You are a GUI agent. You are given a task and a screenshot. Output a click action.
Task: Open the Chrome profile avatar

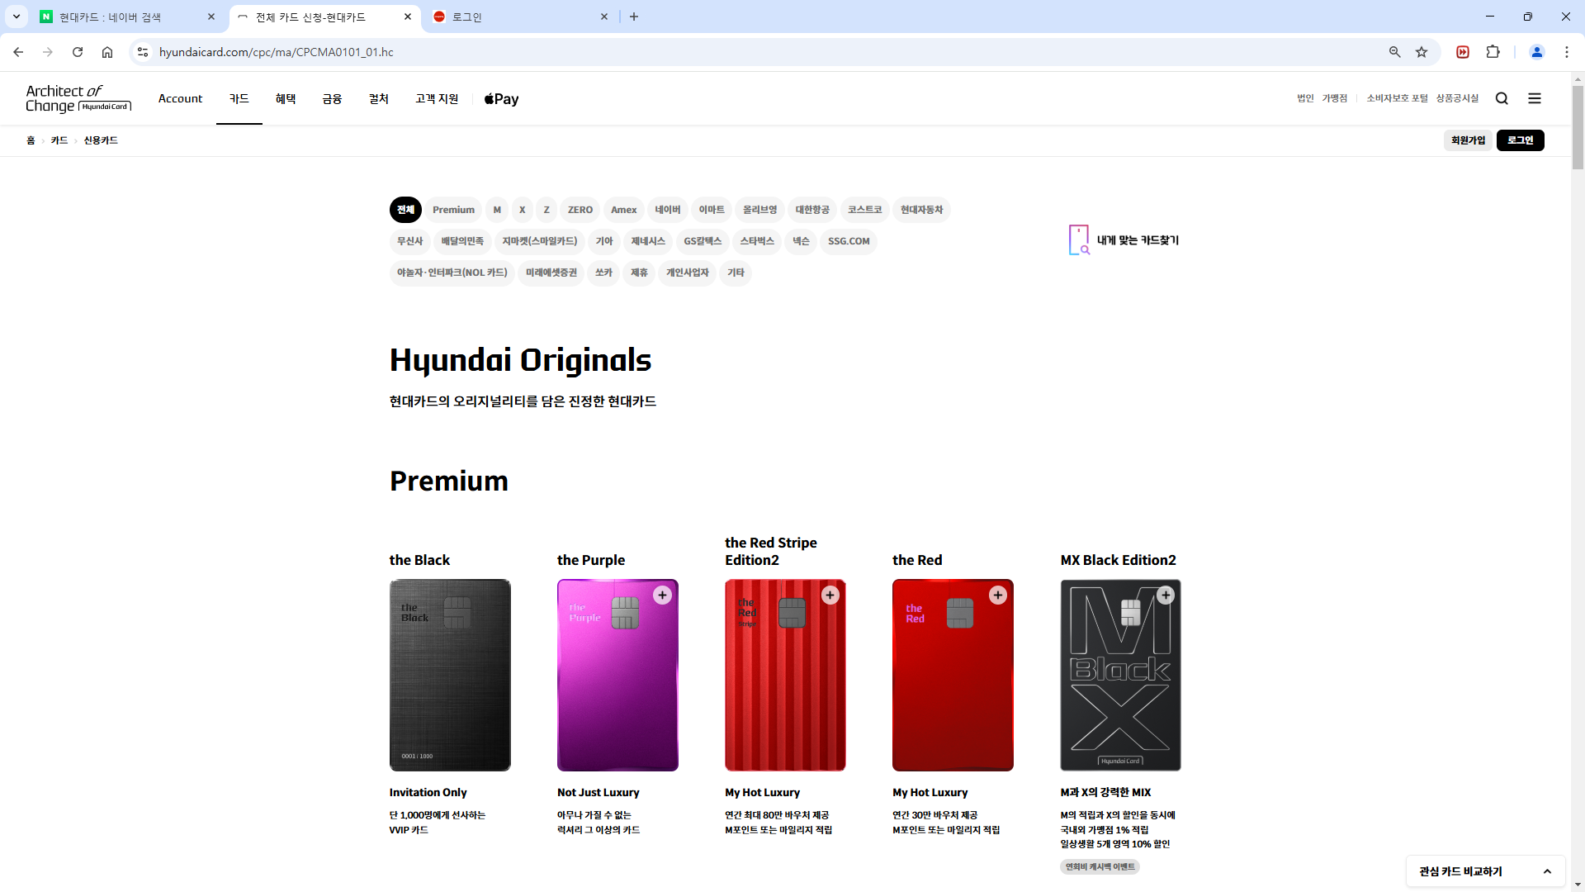1537,52
